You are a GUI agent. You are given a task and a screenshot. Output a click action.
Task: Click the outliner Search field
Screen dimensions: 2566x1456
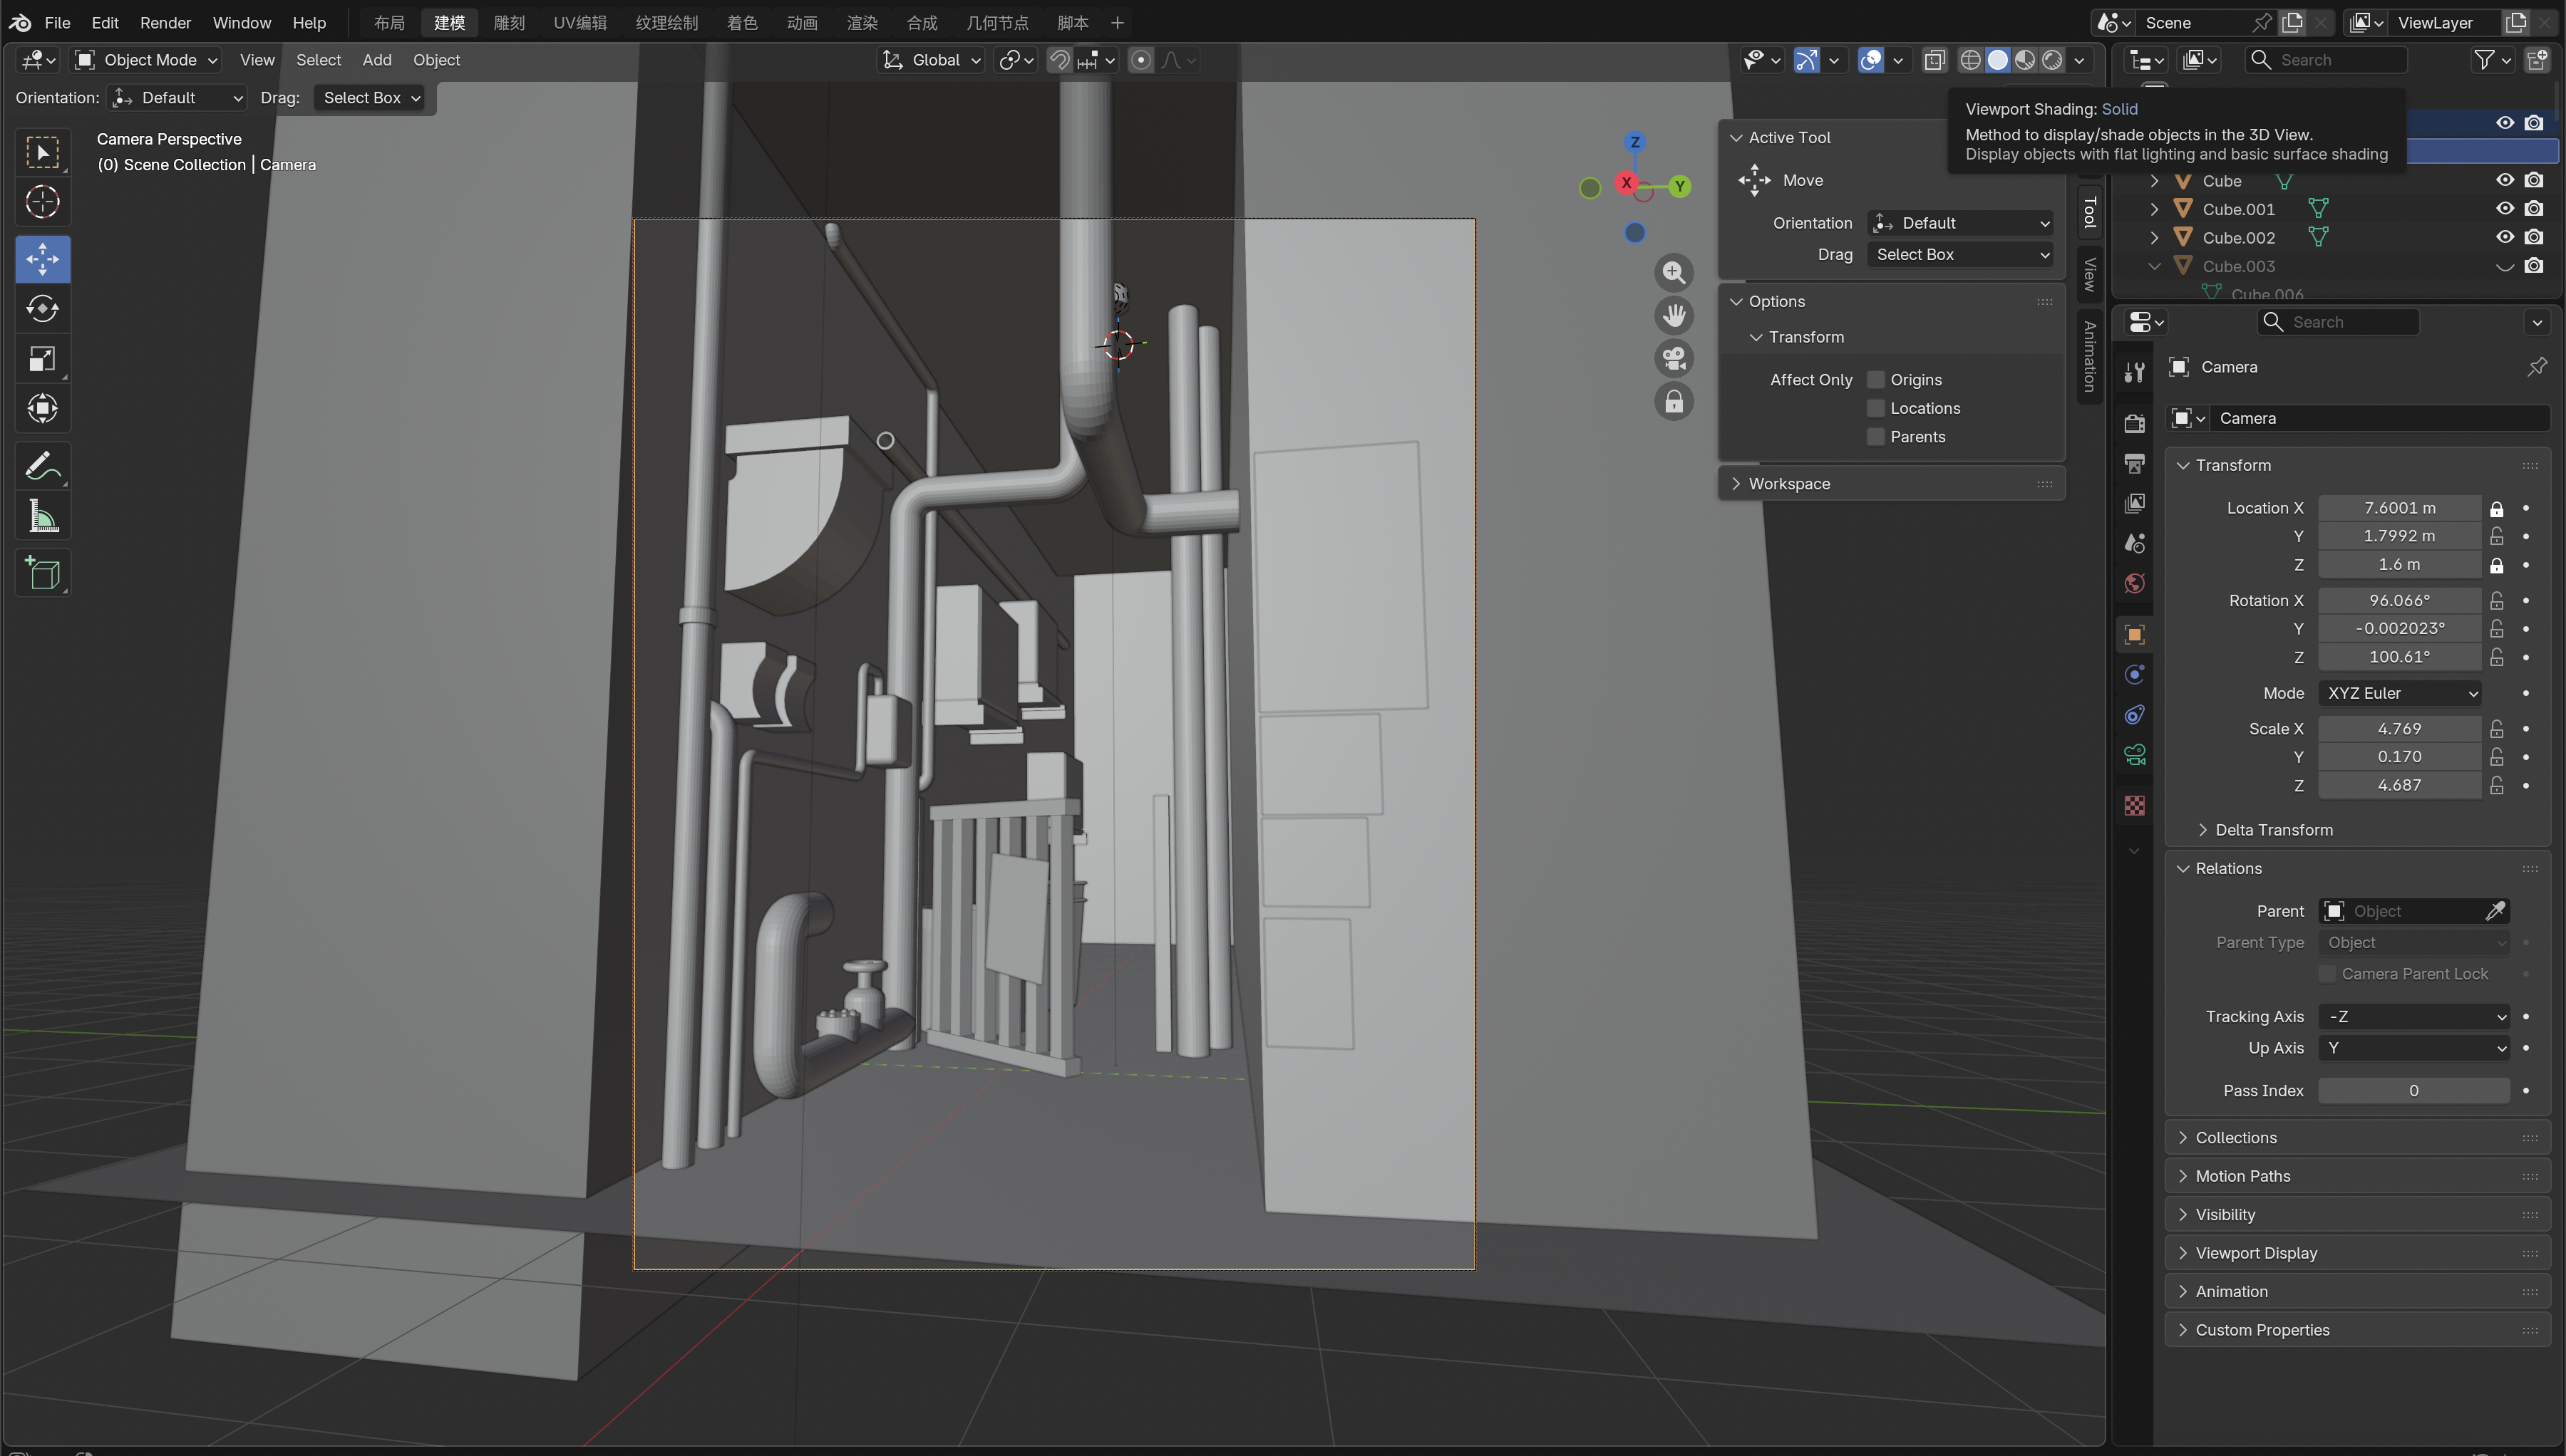[x=2326, y=60]
